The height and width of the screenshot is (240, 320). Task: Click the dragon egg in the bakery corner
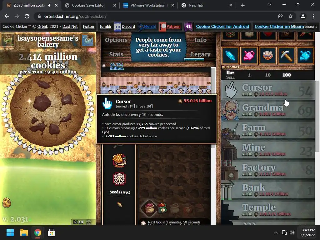tap(7, 202)
